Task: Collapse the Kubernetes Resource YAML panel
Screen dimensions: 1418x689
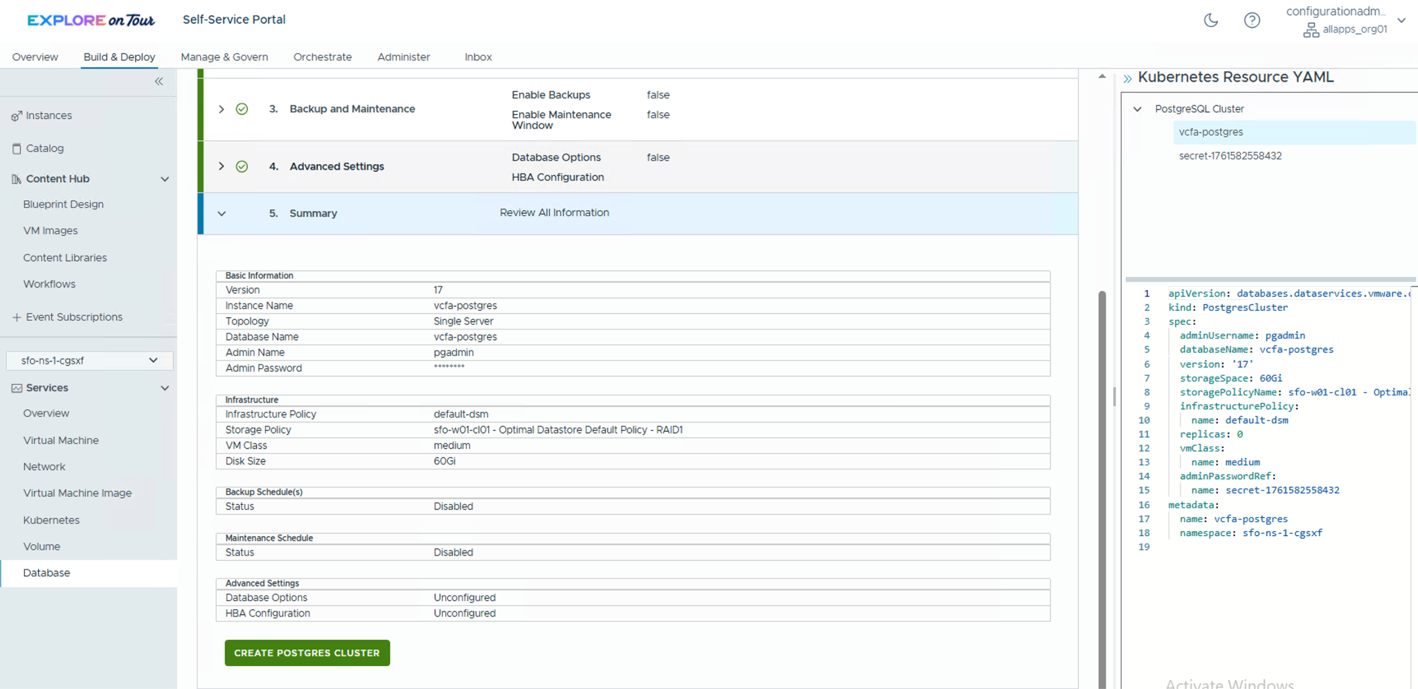Action: [1127, 78]
